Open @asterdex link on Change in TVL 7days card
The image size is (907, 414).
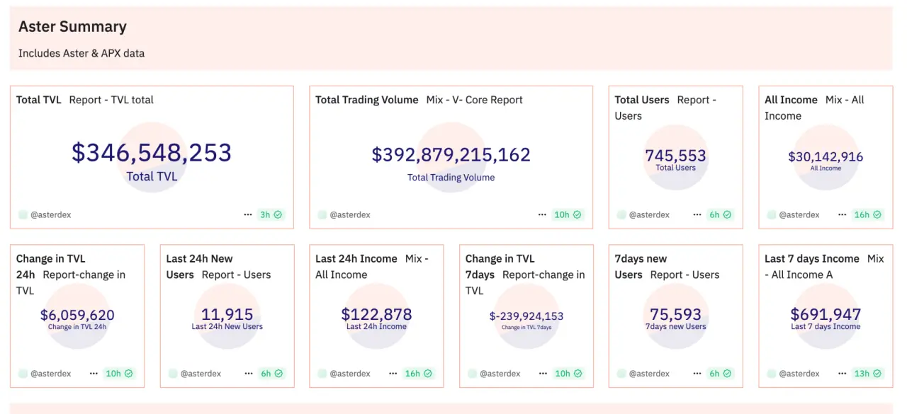[500, 374]
